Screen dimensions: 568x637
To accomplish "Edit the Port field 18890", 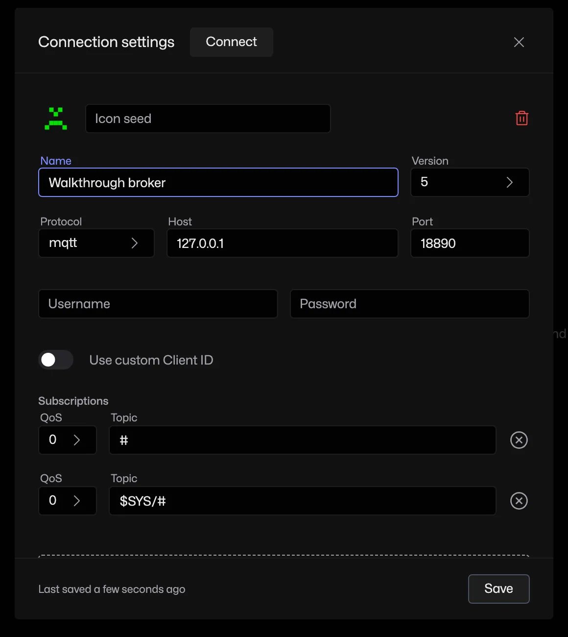I will pos(470,243).
